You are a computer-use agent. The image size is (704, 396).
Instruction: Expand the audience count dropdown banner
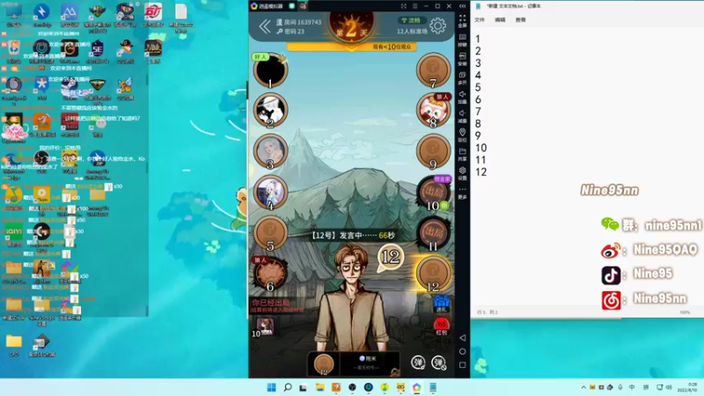[x=351, y=47]
